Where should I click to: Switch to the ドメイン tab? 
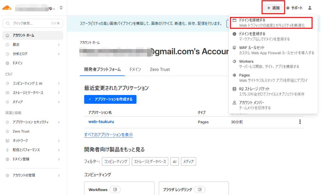coord(135,70)
